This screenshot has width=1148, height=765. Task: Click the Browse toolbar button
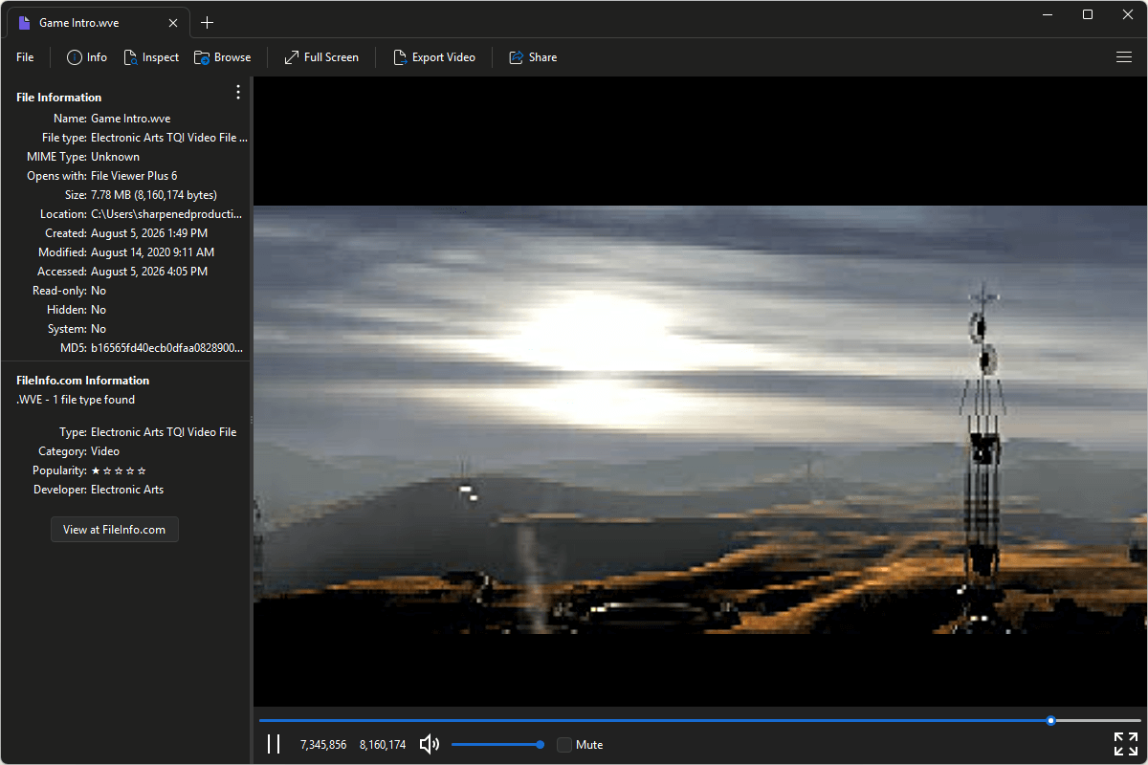(223, 57)
